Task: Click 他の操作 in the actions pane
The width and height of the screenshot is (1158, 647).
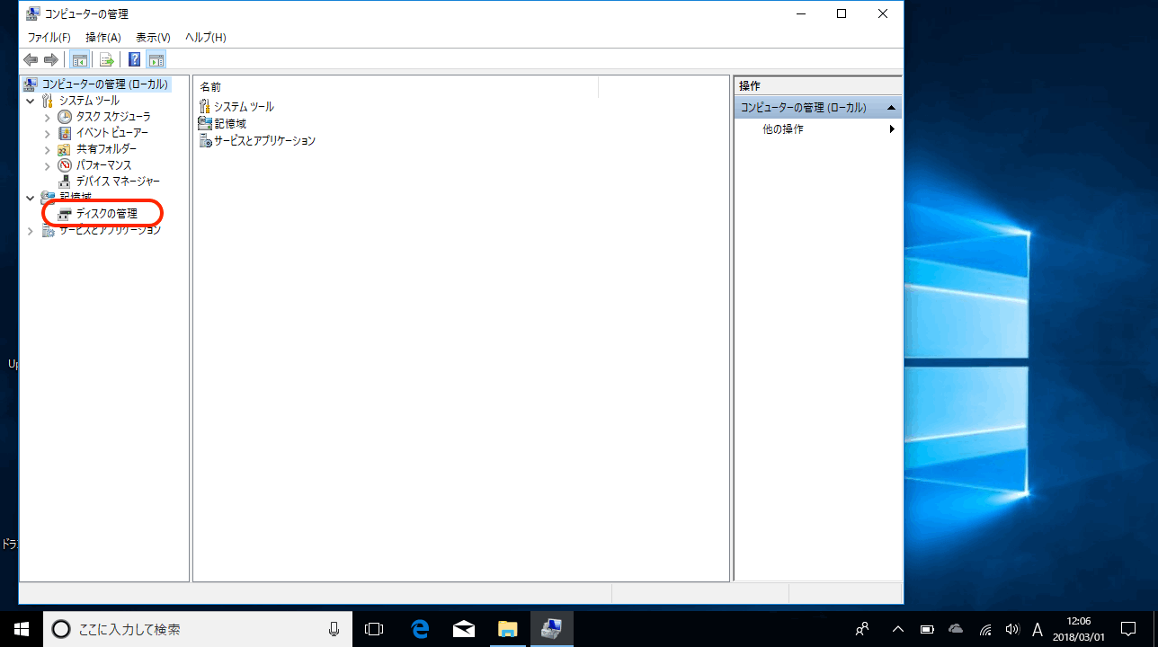Action: pos(783,129)
